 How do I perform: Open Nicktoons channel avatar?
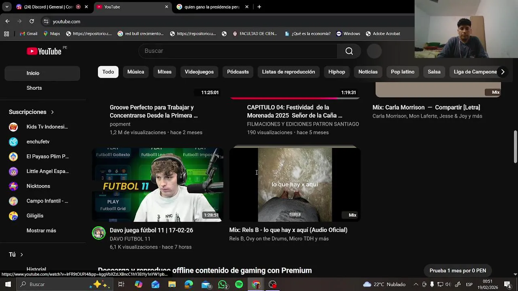pos(13,186)
